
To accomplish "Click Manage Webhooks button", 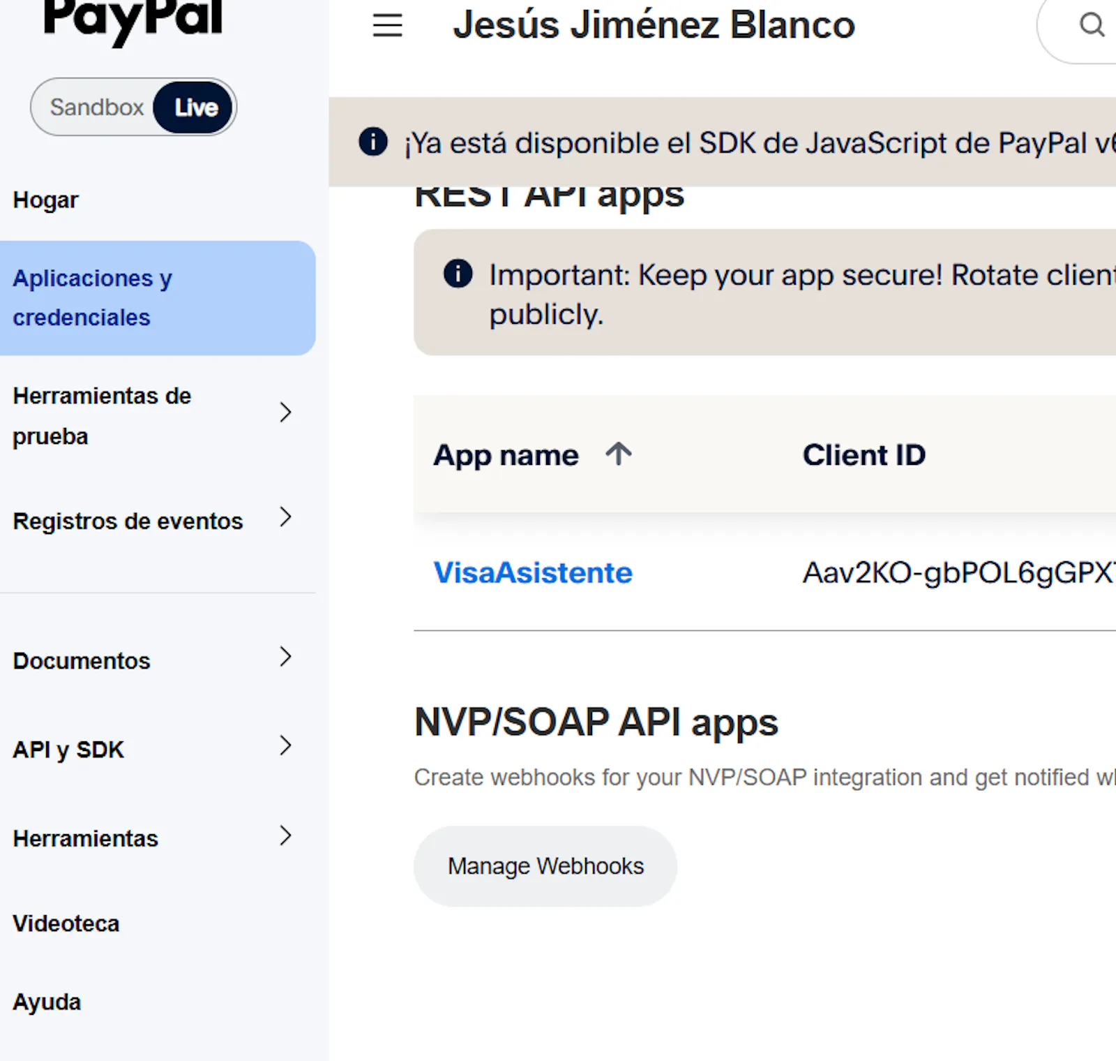I will point(545,866).
